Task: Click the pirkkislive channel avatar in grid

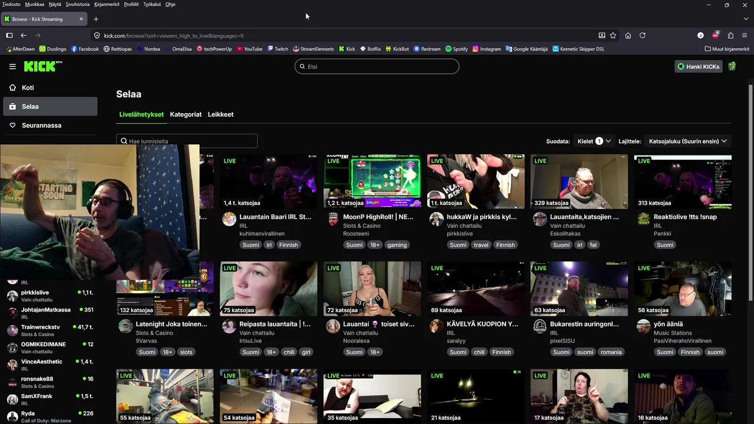Action: tap(436, 219)
